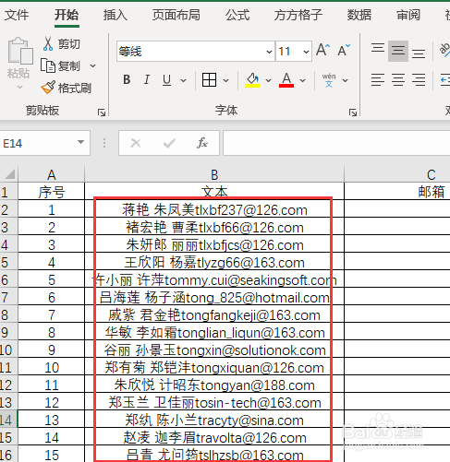Select the Format Painter (格式刷) brush

coord(48,88)
